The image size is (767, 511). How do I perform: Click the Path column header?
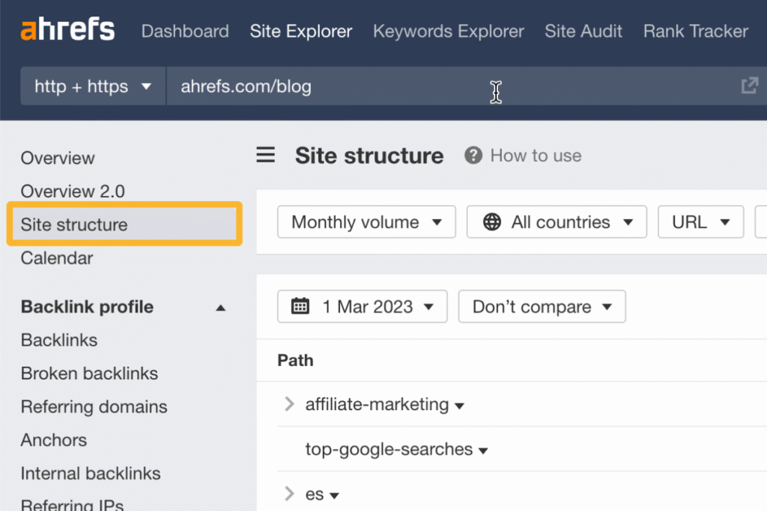point(295,360)
